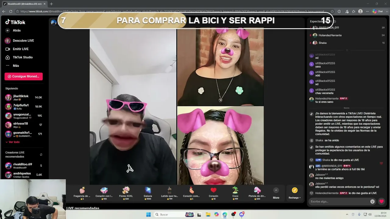390x219 pixels.
Task: Click the Espectadores info icon
Action: [x=335, y=22]
